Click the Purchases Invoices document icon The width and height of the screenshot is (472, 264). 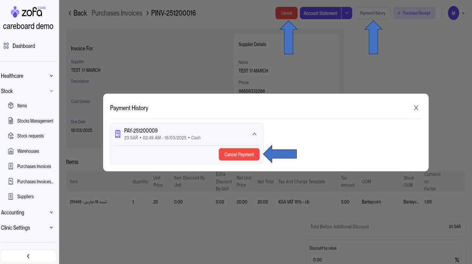click(x=11, y=166)
